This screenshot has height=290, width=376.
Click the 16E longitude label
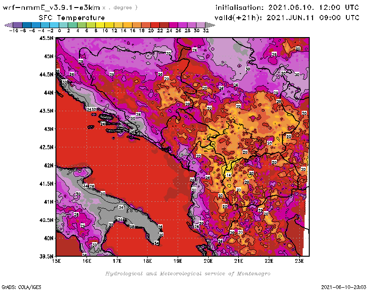coord(87,261)
